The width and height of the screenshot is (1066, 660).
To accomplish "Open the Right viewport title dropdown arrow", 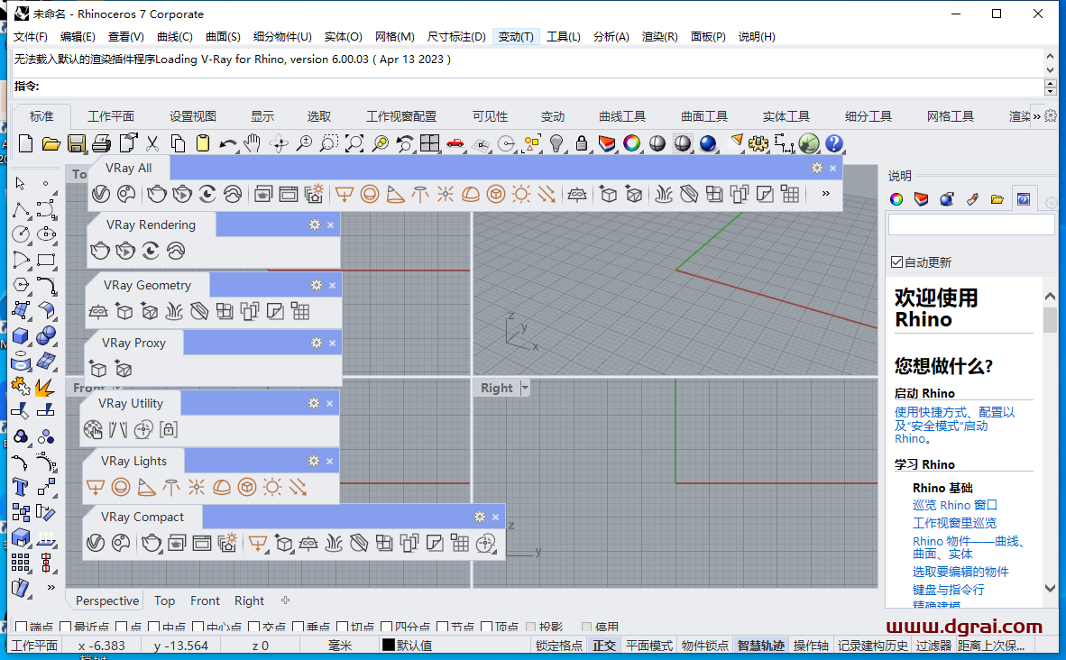I will click(x=524, y=388).
